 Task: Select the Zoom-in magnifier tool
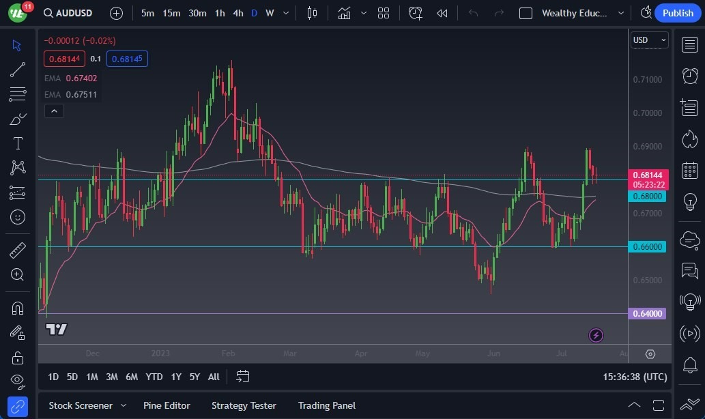(x=18, y=275)
